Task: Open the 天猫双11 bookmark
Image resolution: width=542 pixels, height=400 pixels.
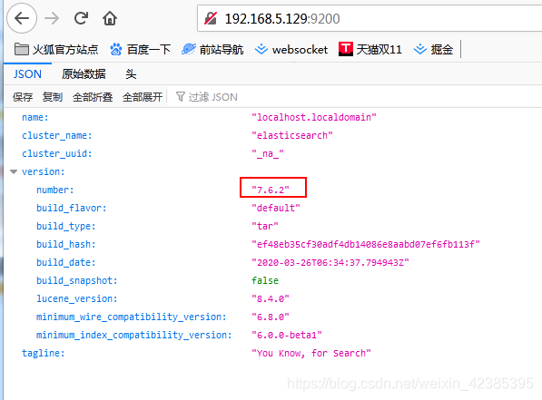Action: pyautogui.click(x=370, y=49)
